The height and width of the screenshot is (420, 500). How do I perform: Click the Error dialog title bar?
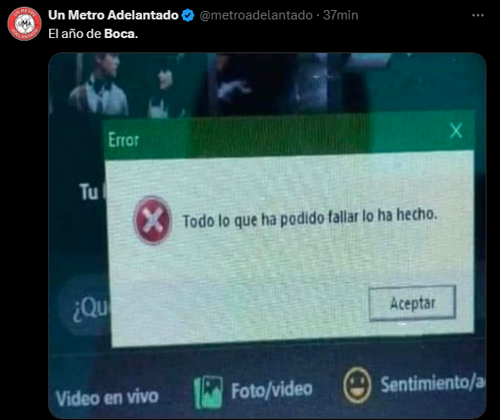tap(288, 138)
